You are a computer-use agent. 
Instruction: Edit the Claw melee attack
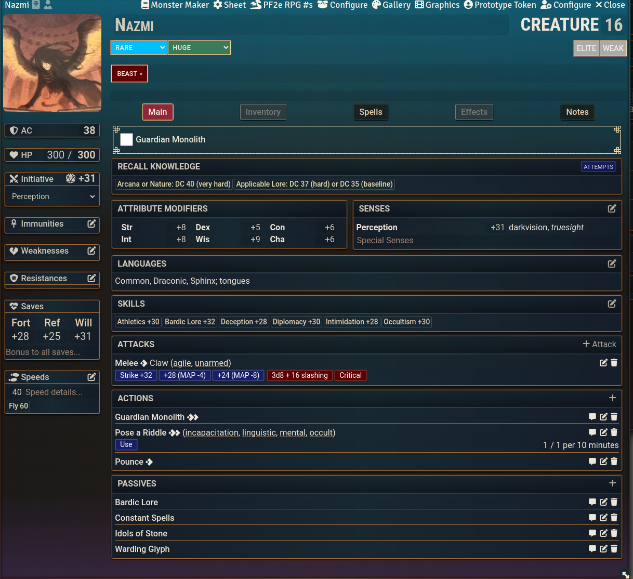click(x=603, y=363)
